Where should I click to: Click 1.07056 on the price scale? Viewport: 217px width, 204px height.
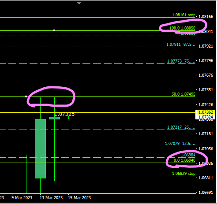[x=206, y=149]
